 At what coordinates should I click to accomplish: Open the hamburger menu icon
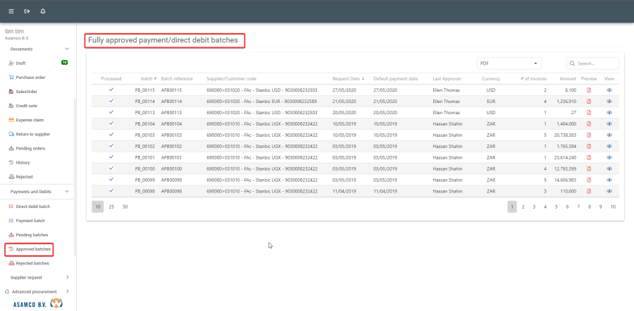pos(11,11)
